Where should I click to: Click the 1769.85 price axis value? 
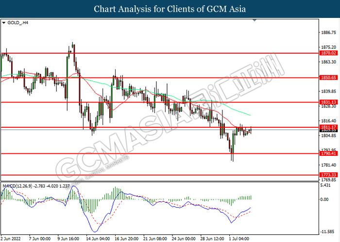tap(328, 180)
